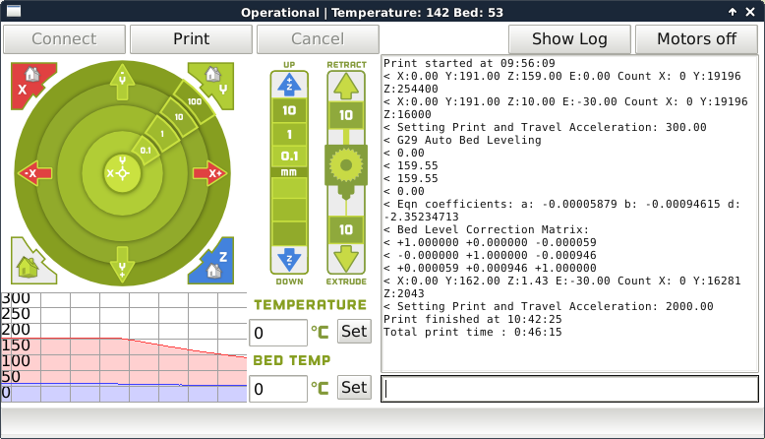765x439 pixels.
Task: Lower Z axis with the Down arrow
Action: (289, 259)
